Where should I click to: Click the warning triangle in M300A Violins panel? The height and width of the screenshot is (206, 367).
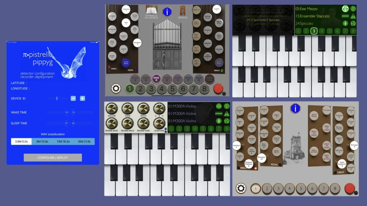tap(227, 114)
